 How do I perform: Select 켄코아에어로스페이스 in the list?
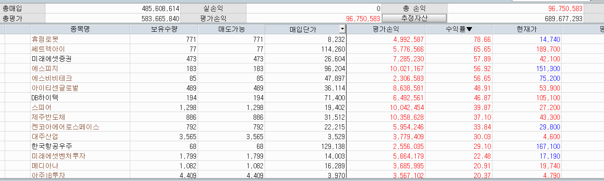coord(65,127)
